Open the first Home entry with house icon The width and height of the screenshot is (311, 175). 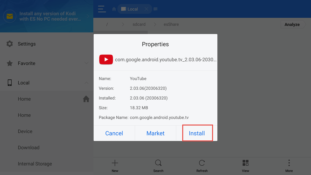tap(47, 99)
